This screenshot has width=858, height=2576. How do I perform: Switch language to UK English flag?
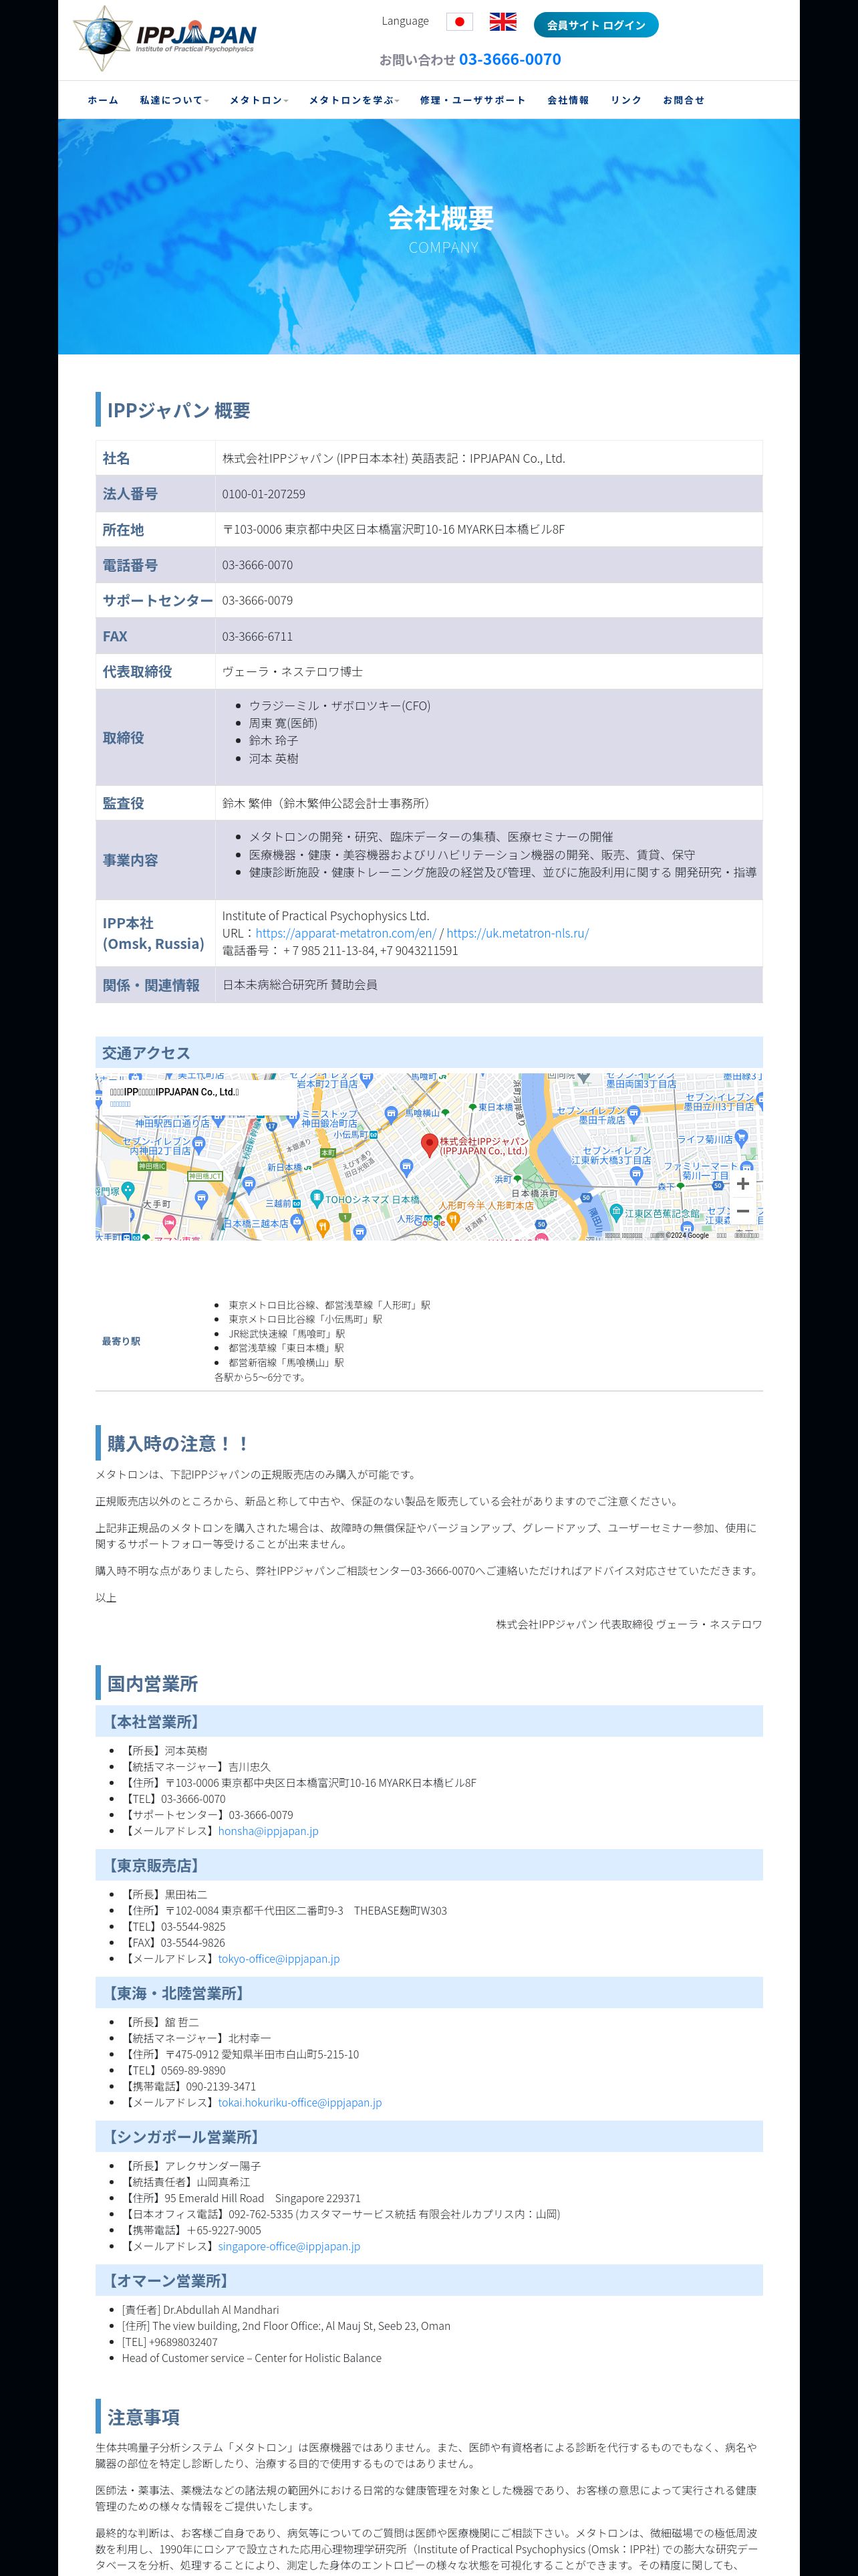[x=503, y=22]
